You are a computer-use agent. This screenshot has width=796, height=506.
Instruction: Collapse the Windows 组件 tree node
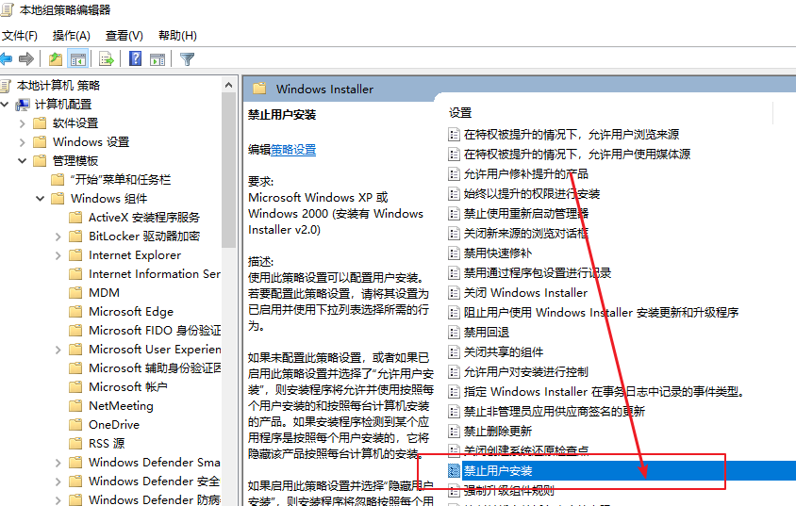click(40, 199)
